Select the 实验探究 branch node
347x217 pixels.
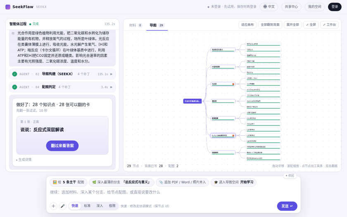tap(223, 153)
